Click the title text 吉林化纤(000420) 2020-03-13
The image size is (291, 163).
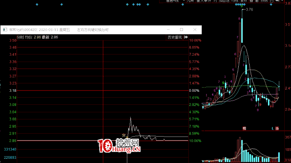click(33, 30)
